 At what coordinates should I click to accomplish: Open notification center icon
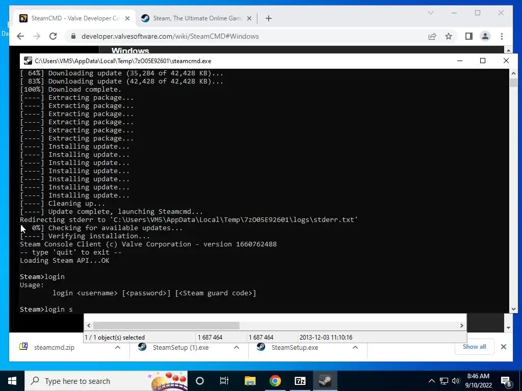[x=506, y=381]
